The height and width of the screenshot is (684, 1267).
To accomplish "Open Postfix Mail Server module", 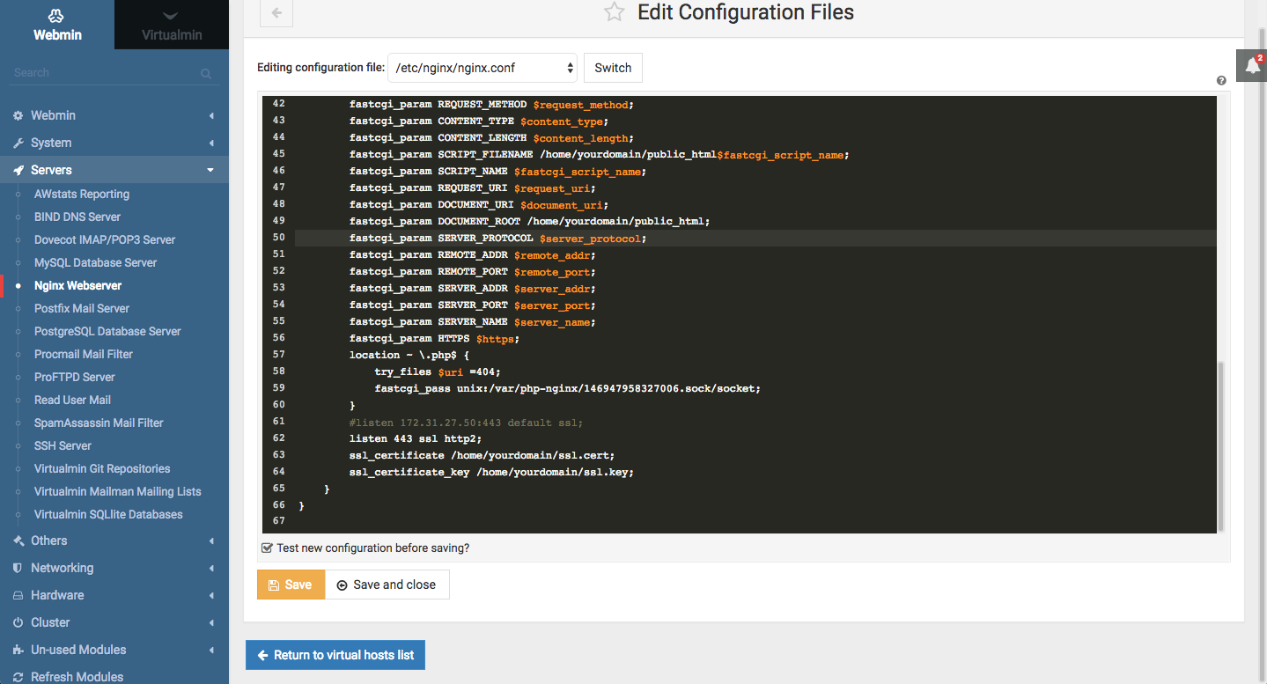I will 82,308.
